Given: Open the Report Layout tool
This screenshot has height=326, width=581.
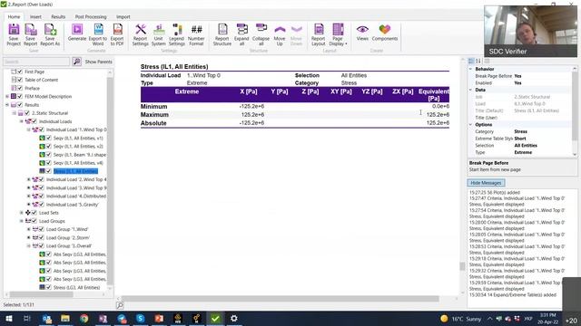Looking at the screenshot, I should [319, 34].
